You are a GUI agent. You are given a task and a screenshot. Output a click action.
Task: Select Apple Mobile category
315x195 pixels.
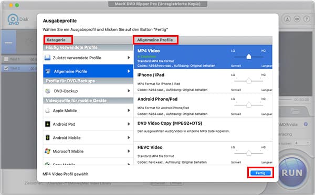88,111
